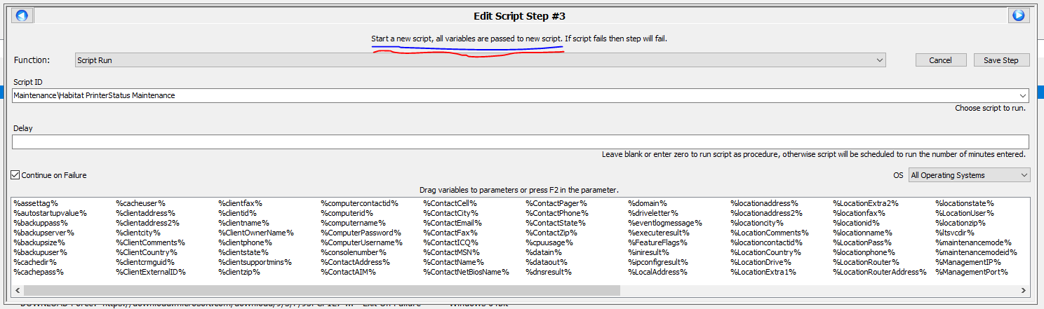Click into the Delay input field
This screenshot has height=309, width=1044.
(519, 142)
